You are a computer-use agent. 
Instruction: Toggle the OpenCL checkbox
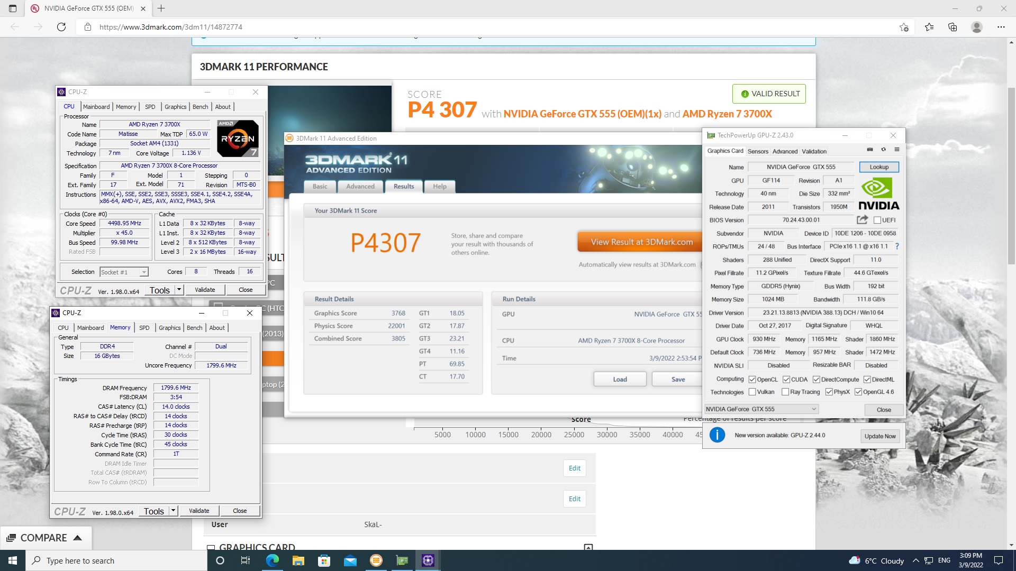pos(752,379)
